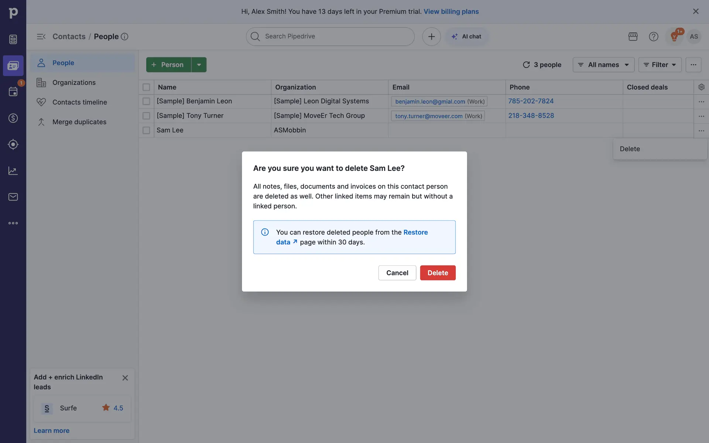Open the Mail inbox icon in sidebar
709x443 pixels.
pos(13,197)
